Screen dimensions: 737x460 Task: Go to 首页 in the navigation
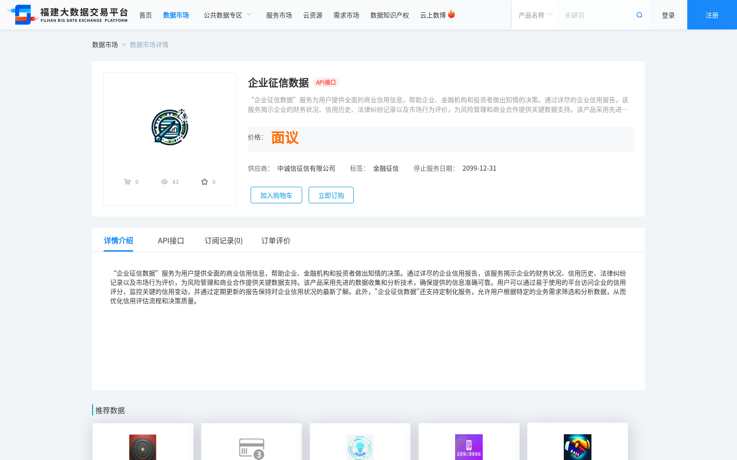tap(146, 15)
